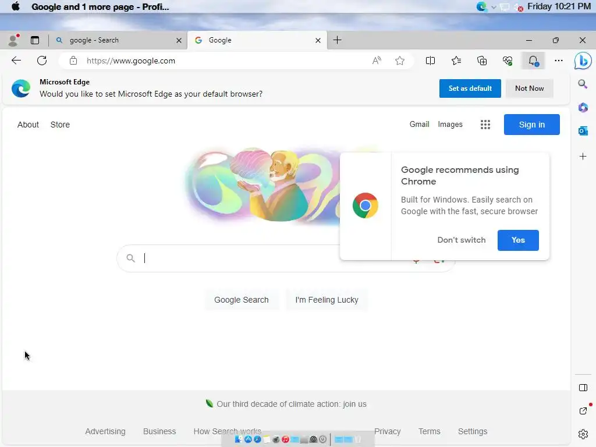
Task: View site information via the lock icon
Action: tap(73, 61)
